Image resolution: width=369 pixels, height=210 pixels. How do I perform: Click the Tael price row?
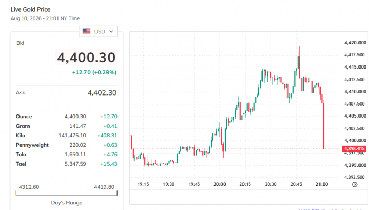click(66, 164)
